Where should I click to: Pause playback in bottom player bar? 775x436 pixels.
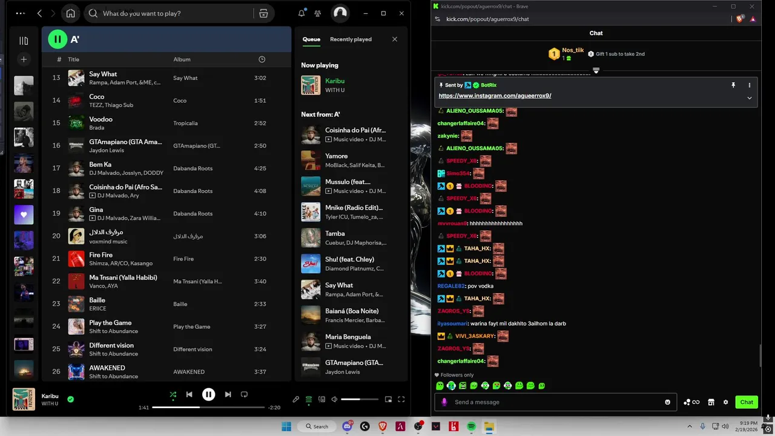pos(208,394)
